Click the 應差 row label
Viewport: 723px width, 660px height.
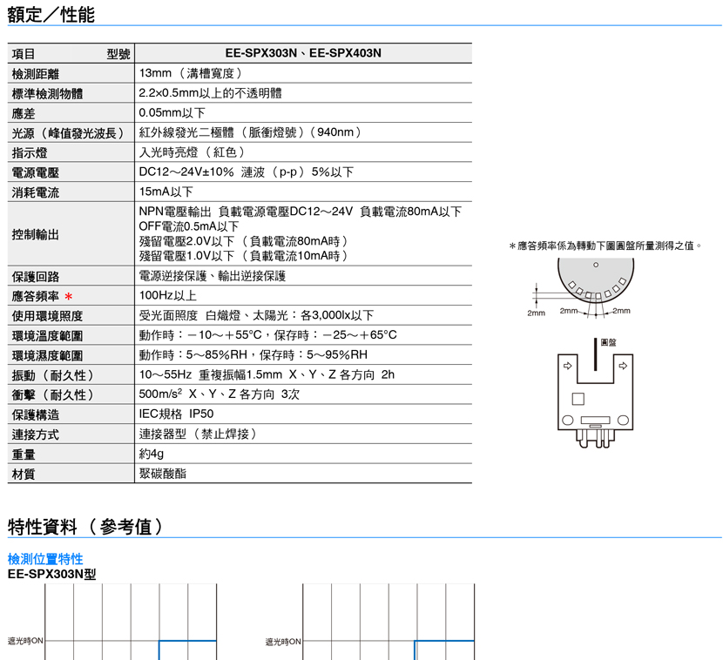pyautogui.click(x=24, y=113)
